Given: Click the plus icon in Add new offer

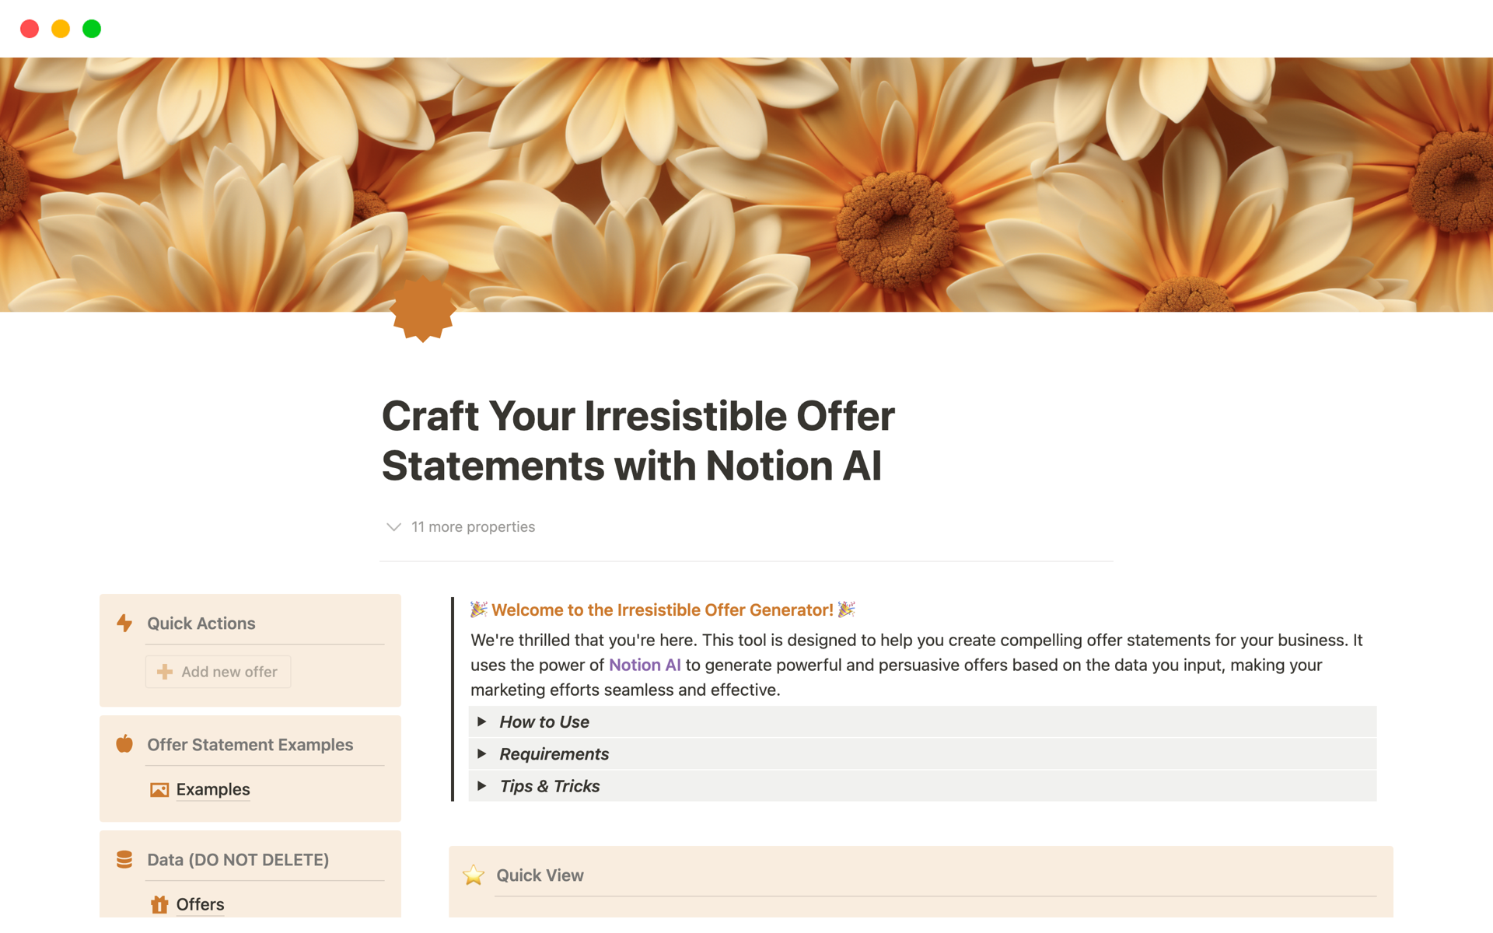Looking at the screenshot, I should (165, 672).
